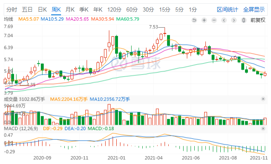This screenshot has width=271, height=164.
Task: Click the DEA:-0.20 value
Action: pyautogui.click(x=75, y=129)
